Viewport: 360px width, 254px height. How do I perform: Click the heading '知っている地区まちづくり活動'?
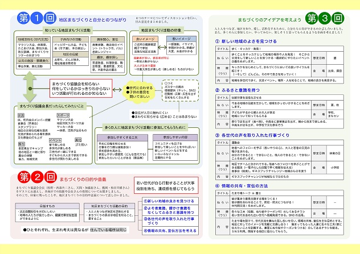pos(67,30)
